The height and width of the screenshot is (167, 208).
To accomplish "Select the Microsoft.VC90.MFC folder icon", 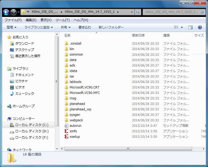I will point(66,93).
